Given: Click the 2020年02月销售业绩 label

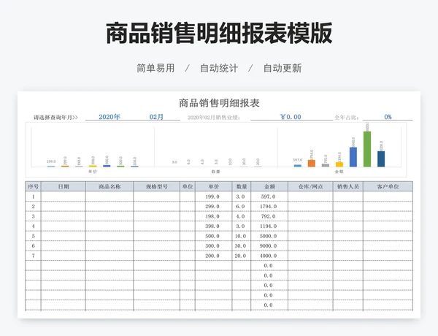Looking at the screenshot, I should coord(213,118).
